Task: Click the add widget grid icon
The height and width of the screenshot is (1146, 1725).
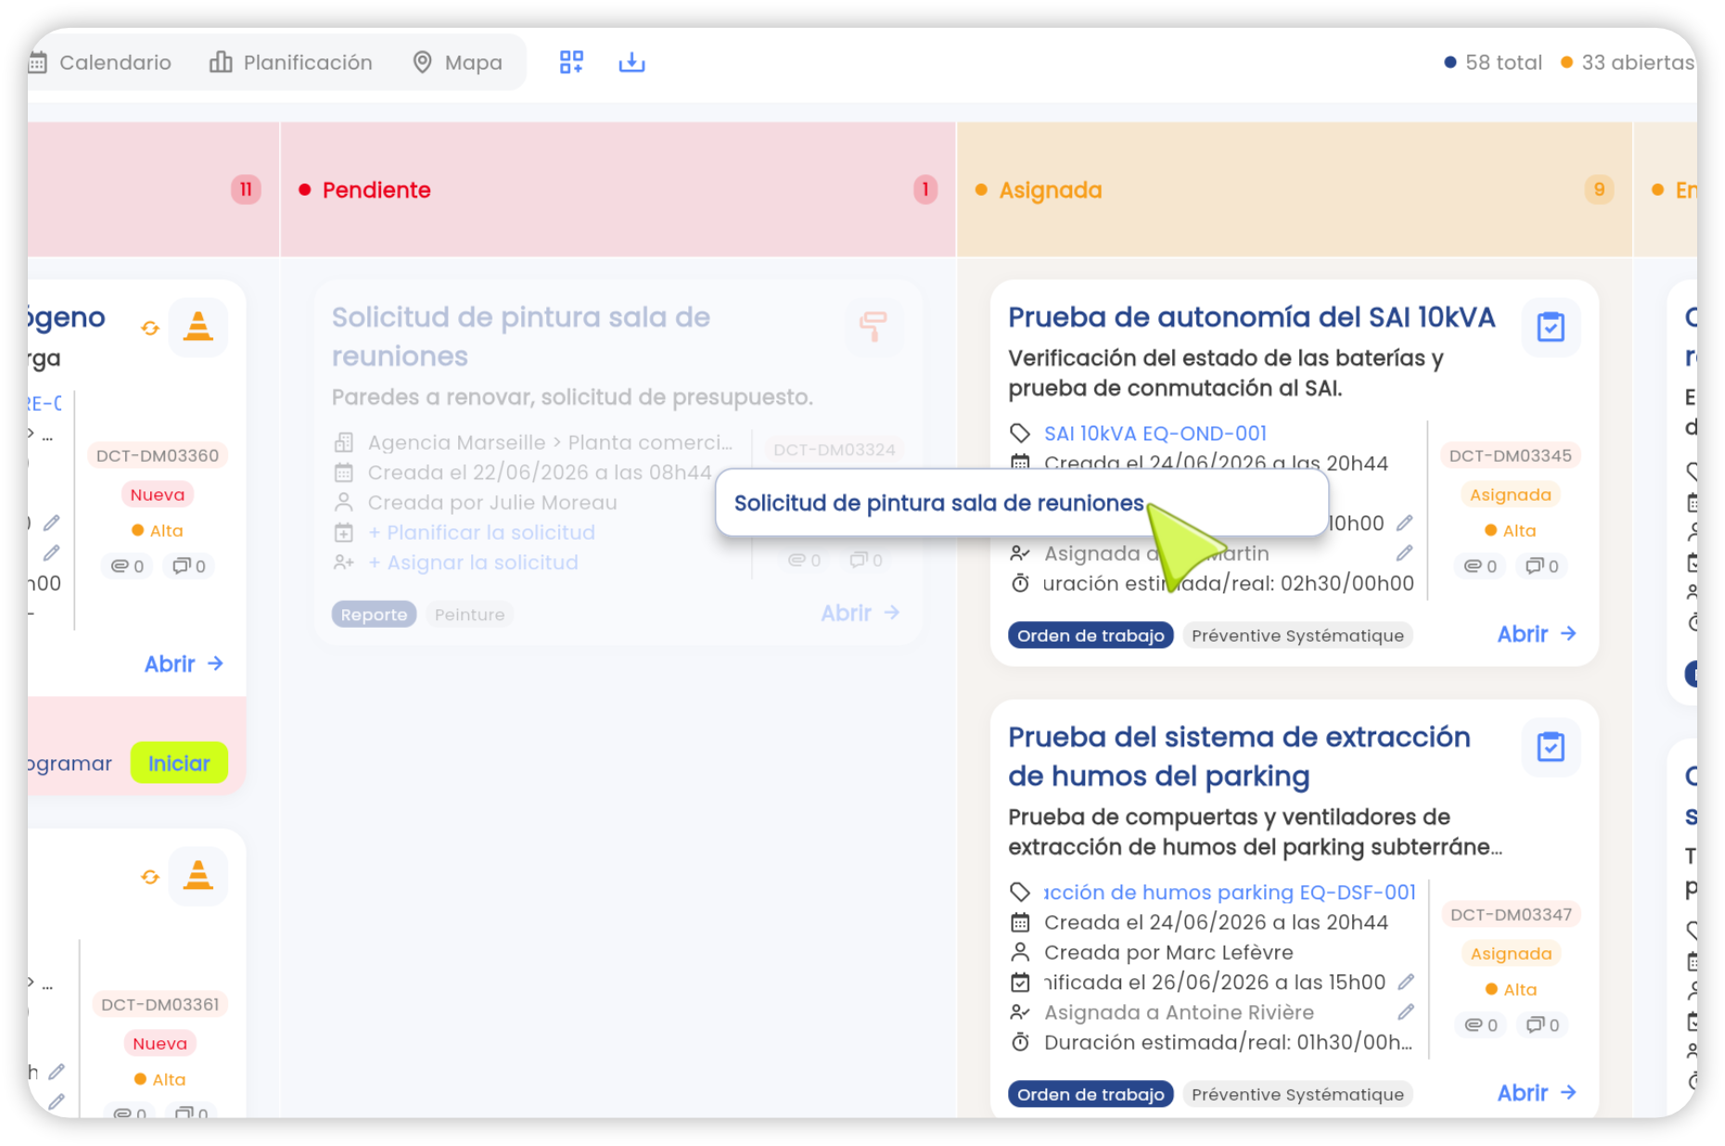Action: [x=571, y=62]
